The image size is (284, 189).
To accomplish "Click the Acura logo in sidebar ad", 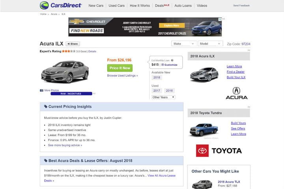I will coord(237,93).
